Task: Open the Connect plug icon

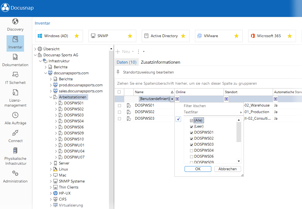Action: (15, 133)
